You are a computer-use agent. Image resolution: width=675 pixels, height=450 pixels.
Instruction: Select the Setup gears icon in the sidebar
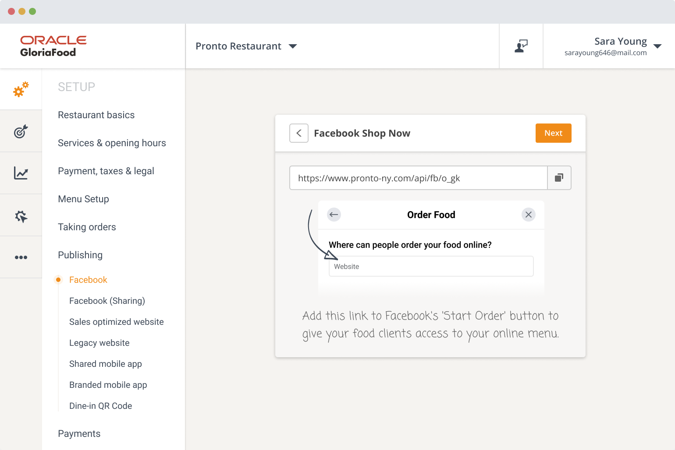coord(21,89)
